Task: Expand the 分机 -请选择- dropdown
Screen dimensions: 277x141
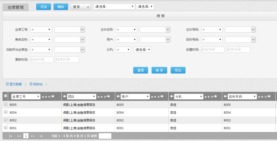Action: [142, 50]
